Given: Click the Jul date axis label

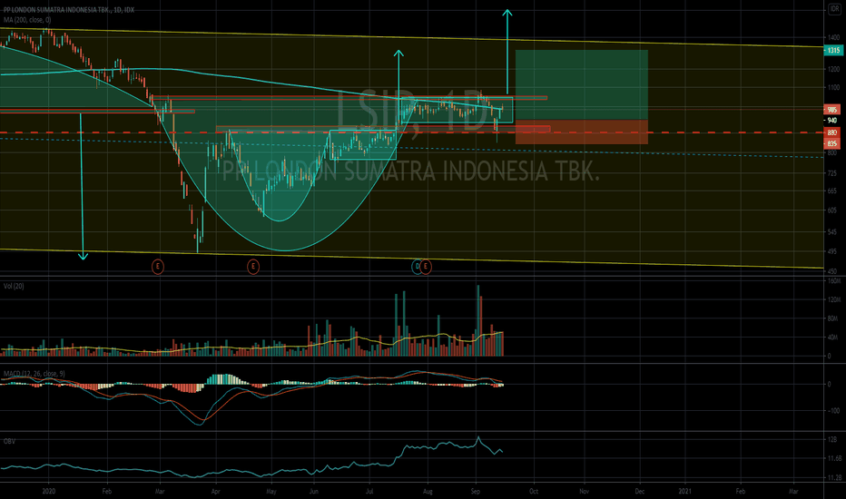Looking at the screenshot, I should (369, 492).
